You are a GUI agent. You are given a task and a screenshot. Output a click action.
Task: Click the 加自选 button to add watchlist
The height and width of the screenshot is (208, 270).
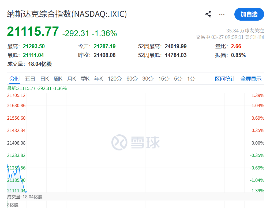tap(249, 14)
